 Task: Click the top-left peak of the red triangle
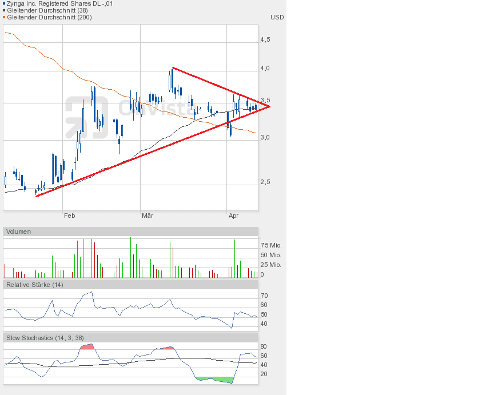pos(173,68)
